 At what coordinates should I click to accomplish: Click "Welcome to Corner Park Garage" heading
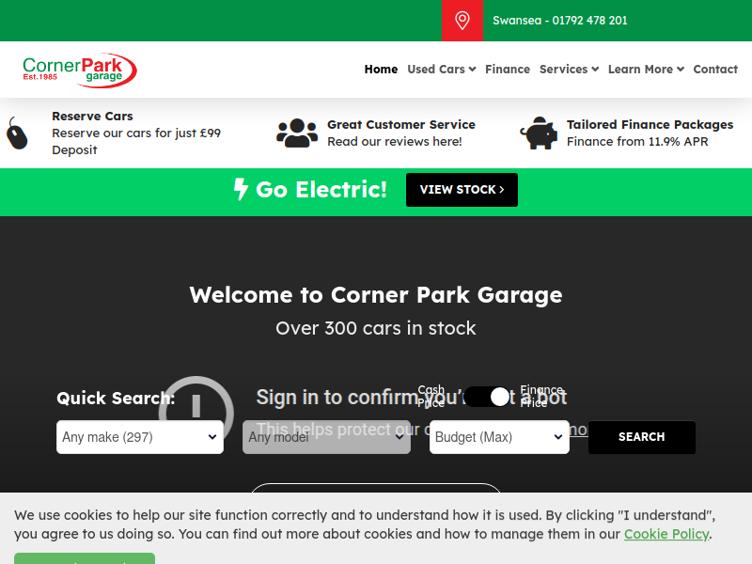[375, 295]
